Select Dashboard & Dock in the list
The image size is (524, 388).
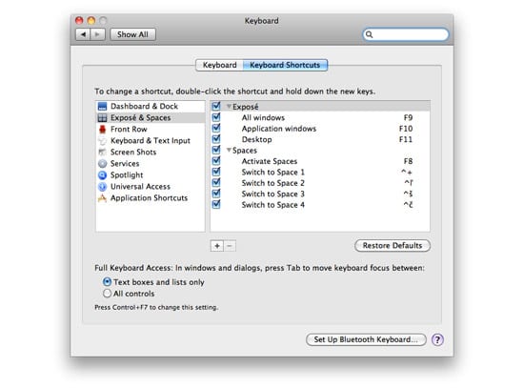(151, 107)
